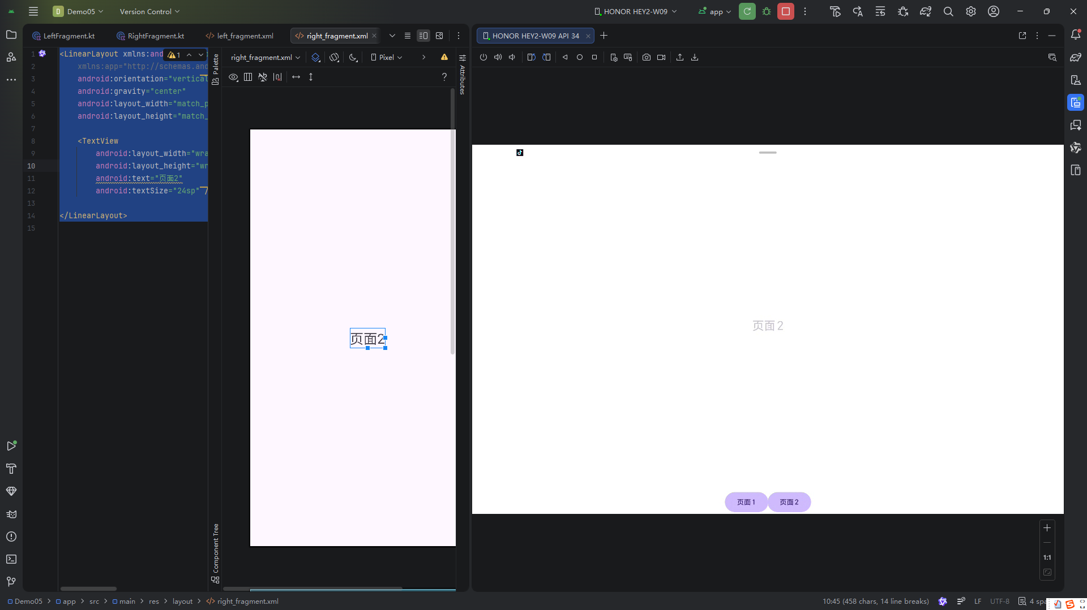
Task: Open the Pixel device dropdown
Action: (386, 57)
